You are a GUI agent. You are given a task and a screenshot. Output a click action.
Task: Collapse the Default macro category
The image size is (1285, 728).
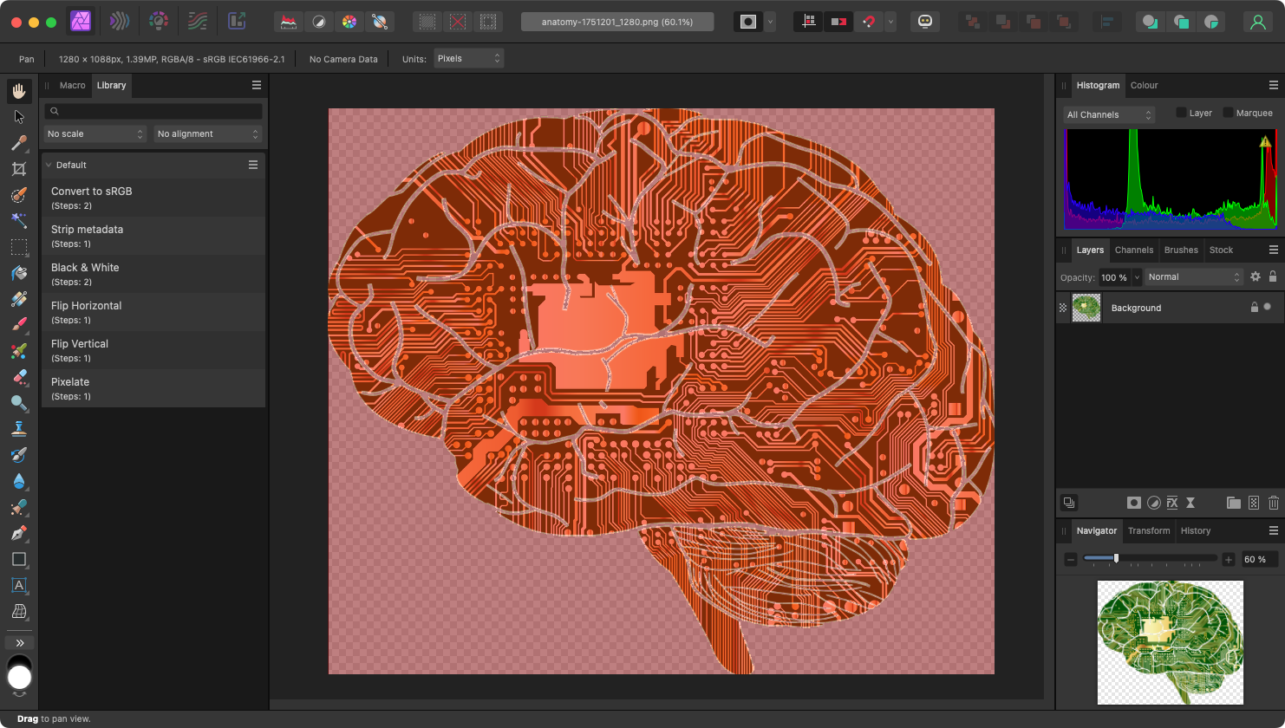[49, 165]
